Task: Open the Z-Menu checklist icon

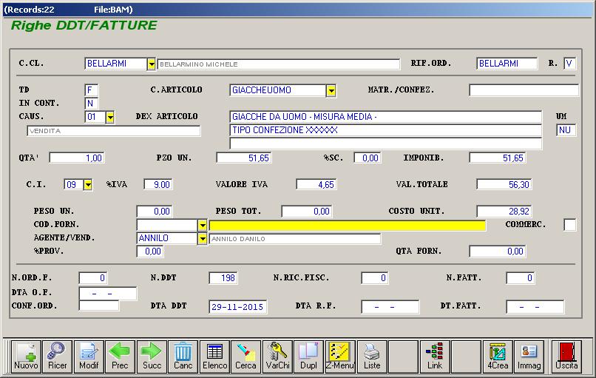Action: 340,357
